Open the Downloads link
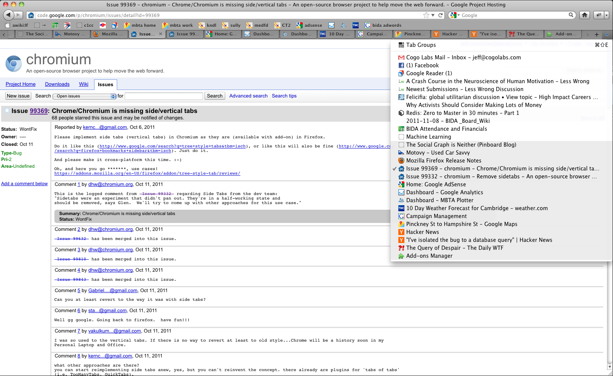 coord(57,84)
